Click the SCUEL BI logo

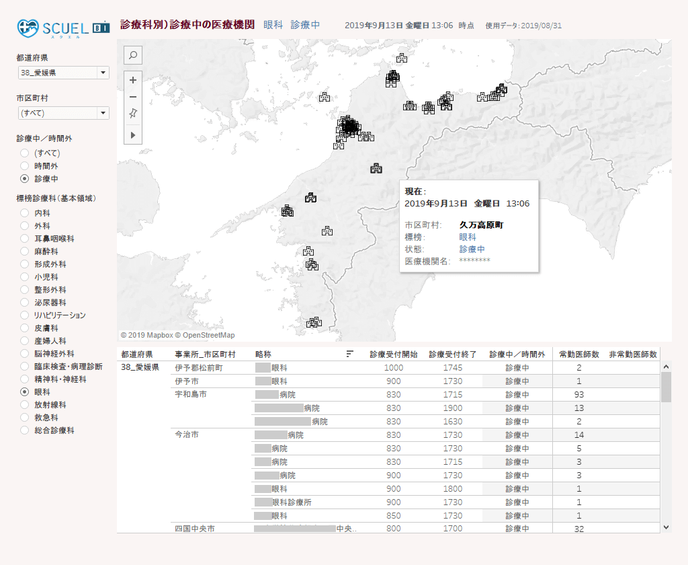pyautogui.click(x=63, y=28)
